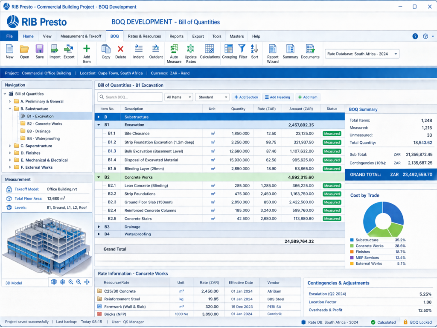Click the Cost by Trade donut chart

pyautogui.click(x=383, y=219)
